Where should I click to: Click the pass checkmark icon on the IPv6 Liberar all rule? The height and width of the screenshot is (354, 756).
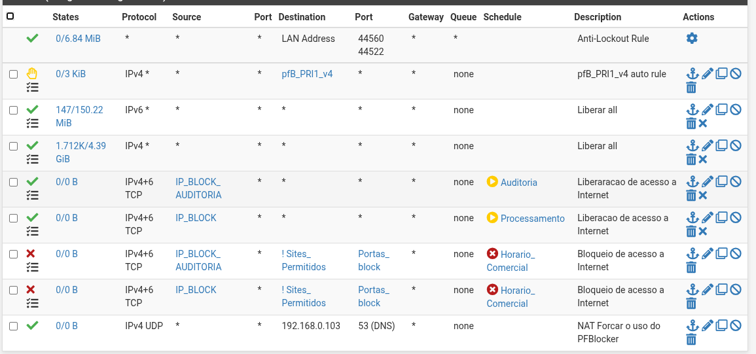[32, 109]
